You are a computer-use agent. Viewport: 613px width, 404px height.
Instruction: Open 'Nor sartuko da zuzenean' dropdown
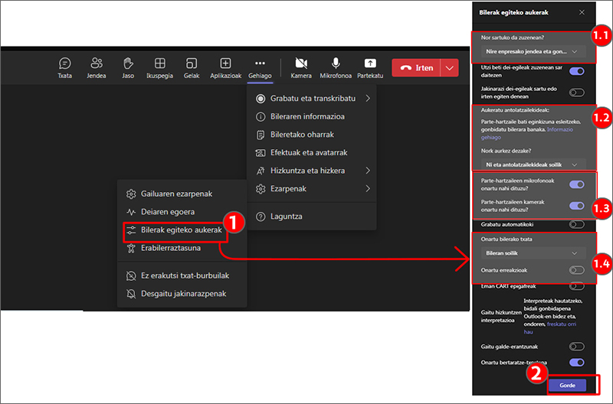point(530,51)
